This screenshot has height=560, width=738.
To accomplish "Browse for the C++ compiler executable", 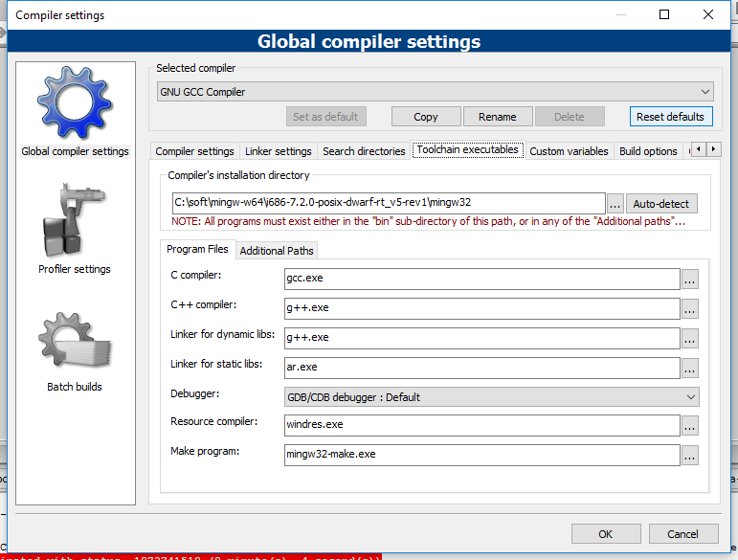I will pyautogui.click(x=689, y=308).
